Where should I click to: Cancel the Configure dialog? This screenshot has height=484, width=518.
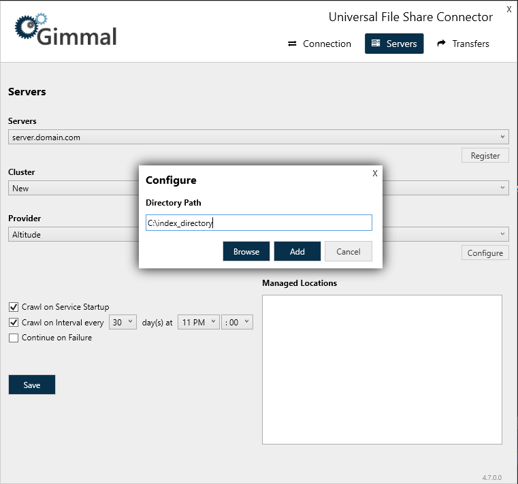click(348, 251)
